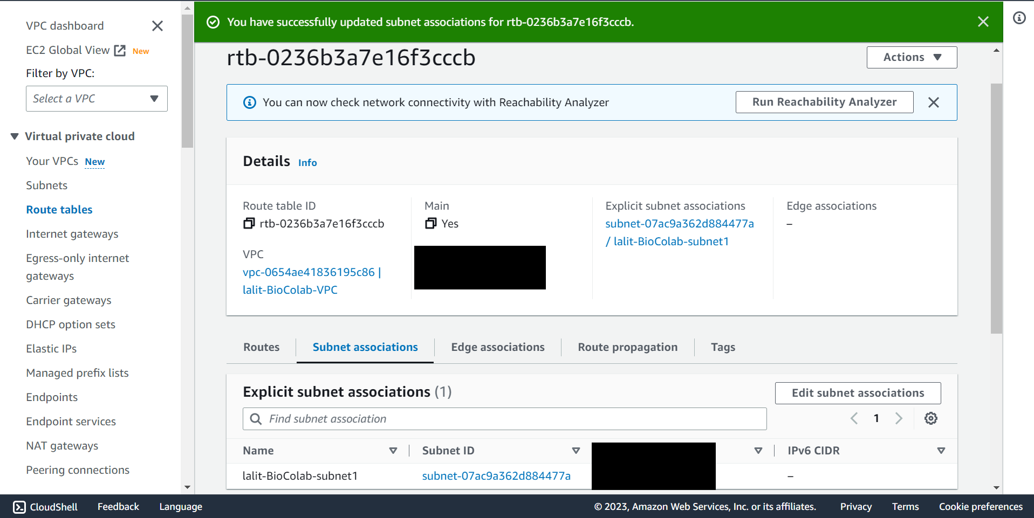Switch to the Routes tab
1034x518 pixels.
[x=261, y=347]
